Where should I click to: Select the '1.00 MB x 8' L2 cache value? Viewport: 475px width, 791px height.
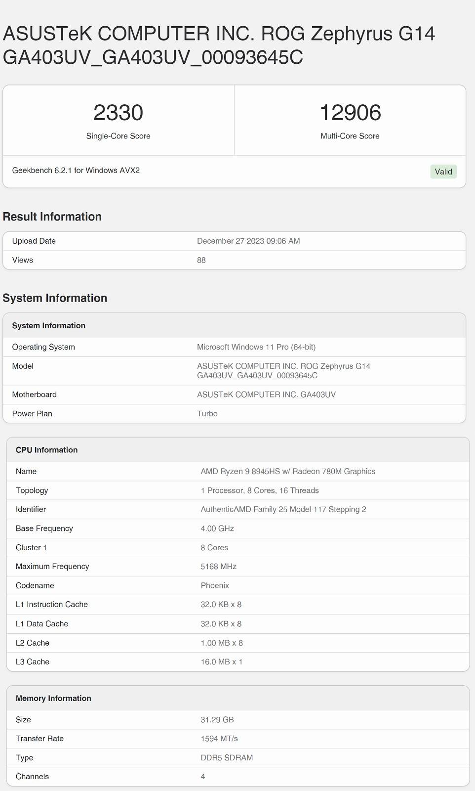pyautogui.click(x=222, y=643)
